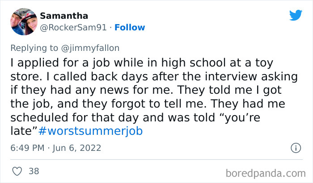Click the Jun 6, 2022 date
Image resolution: width=313 pixels, height=183 pixels.
pyautogui.click(x=77, y=147)
